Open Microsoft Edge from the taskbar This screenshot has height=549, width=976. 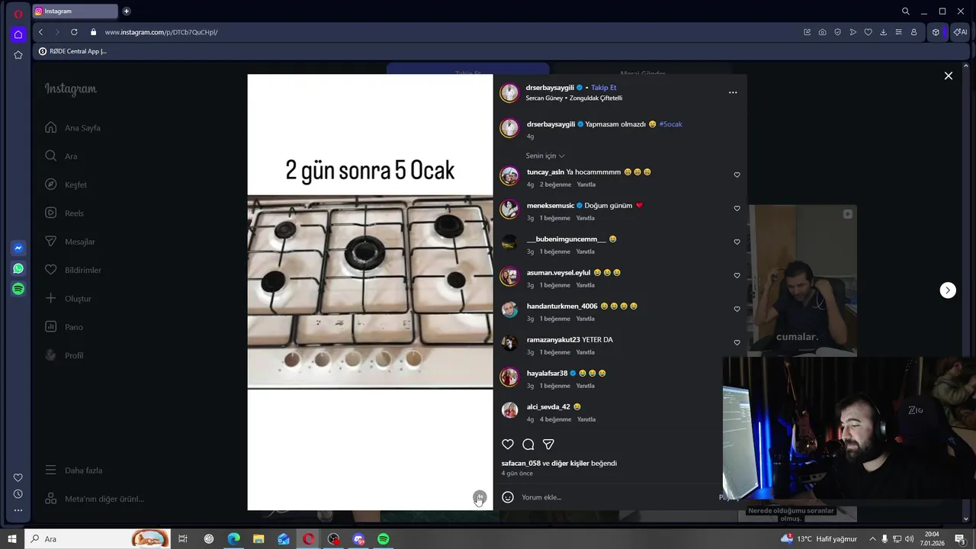coord(233,539)
